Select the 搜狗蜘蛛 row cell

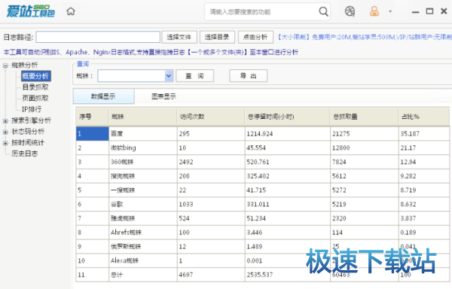tap(142, 176)
